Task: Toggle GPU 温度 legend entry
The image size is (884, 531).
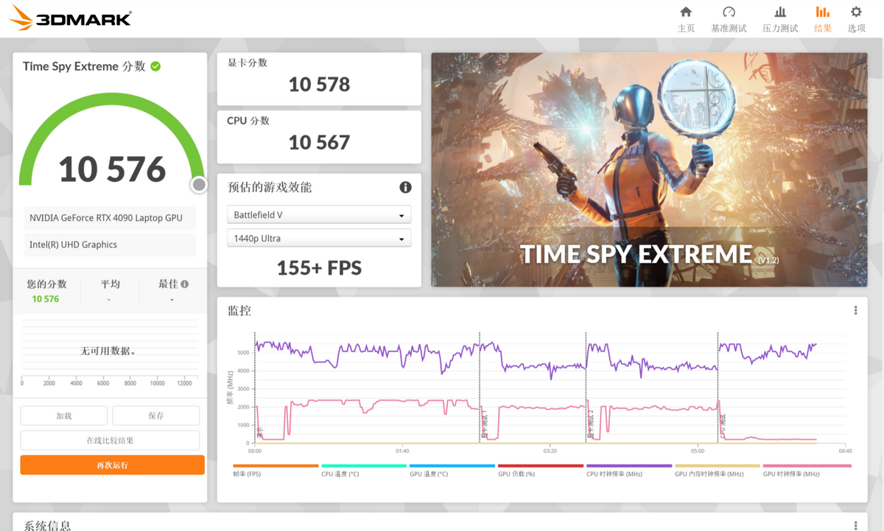Action: click(x=452, y=471)
